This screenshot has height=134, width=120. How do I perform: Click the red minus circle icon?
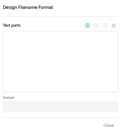click(113, 26)
